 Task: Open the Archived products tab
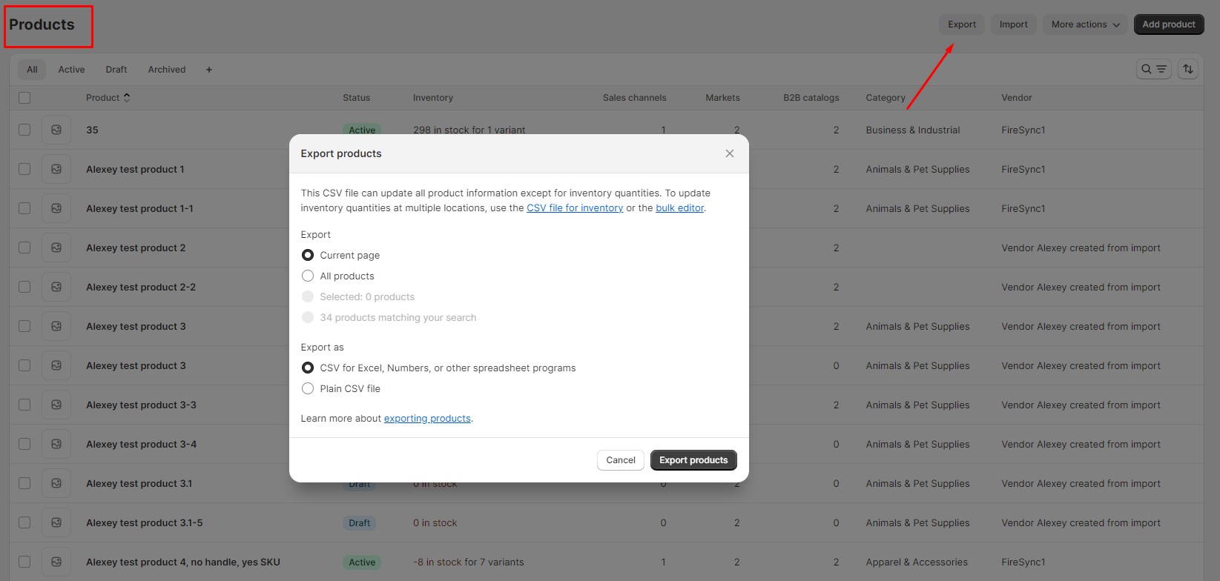pos(167,70)
